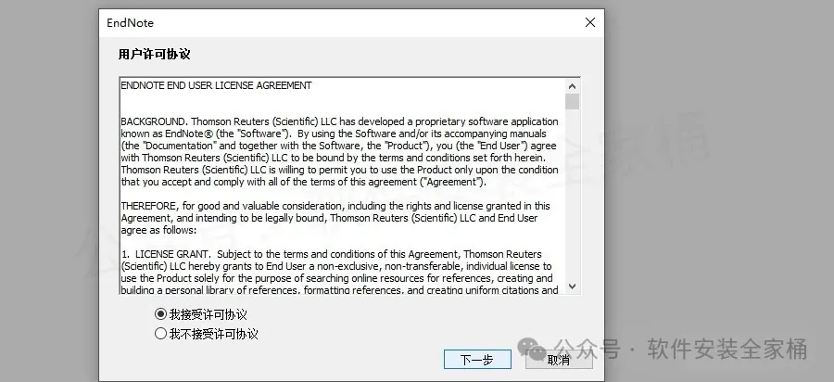The image size is (834, 382).
Task: Close the EndNote installer dialog
Action: [x=590, y=22]
